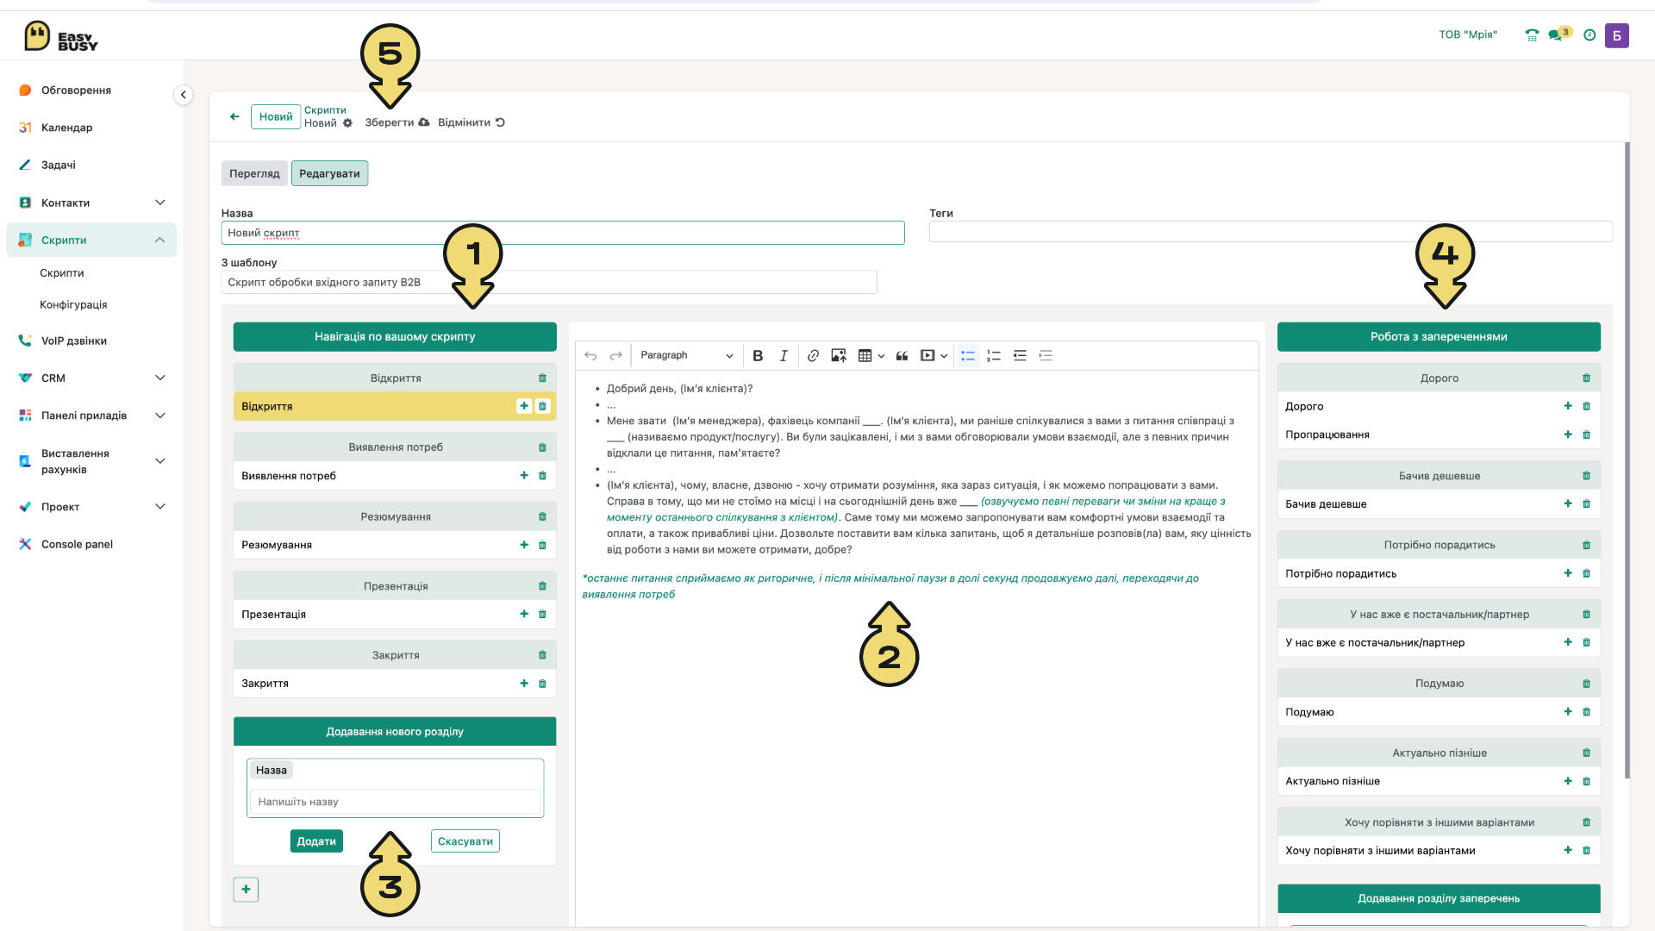This screenshot has width=1655, height=931.
Task: Delete the Потрібно порадитись section header
Action: (x=1586, y=545)
